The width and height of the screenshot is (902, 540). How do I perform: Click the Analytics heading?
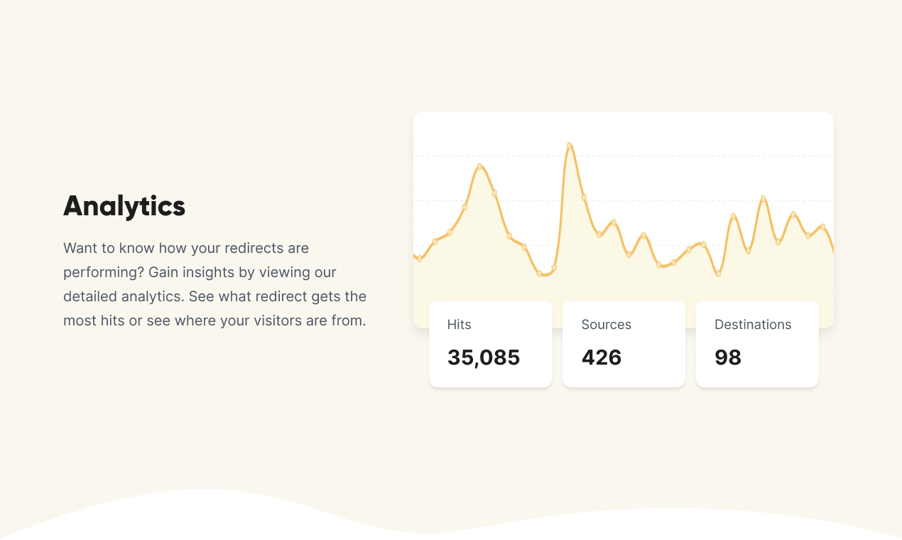pyautogui.click(x=124, y=206)
